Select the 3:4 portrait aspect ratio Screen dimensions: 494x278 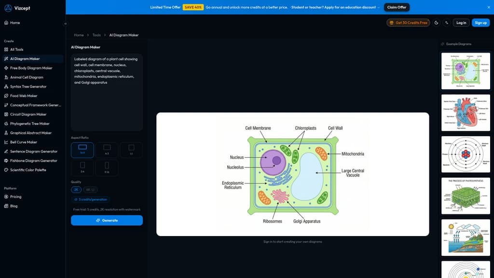pyautogui.click(x=82, y=167)
